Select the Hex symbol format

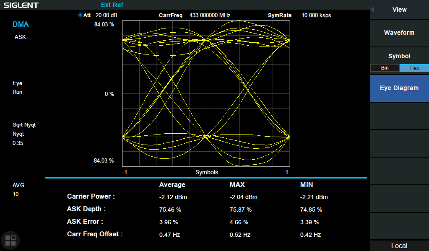tap(414, 68)
